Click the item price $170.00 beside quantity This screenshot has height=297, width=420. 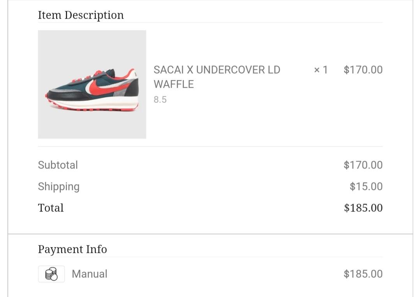(363, 70)
